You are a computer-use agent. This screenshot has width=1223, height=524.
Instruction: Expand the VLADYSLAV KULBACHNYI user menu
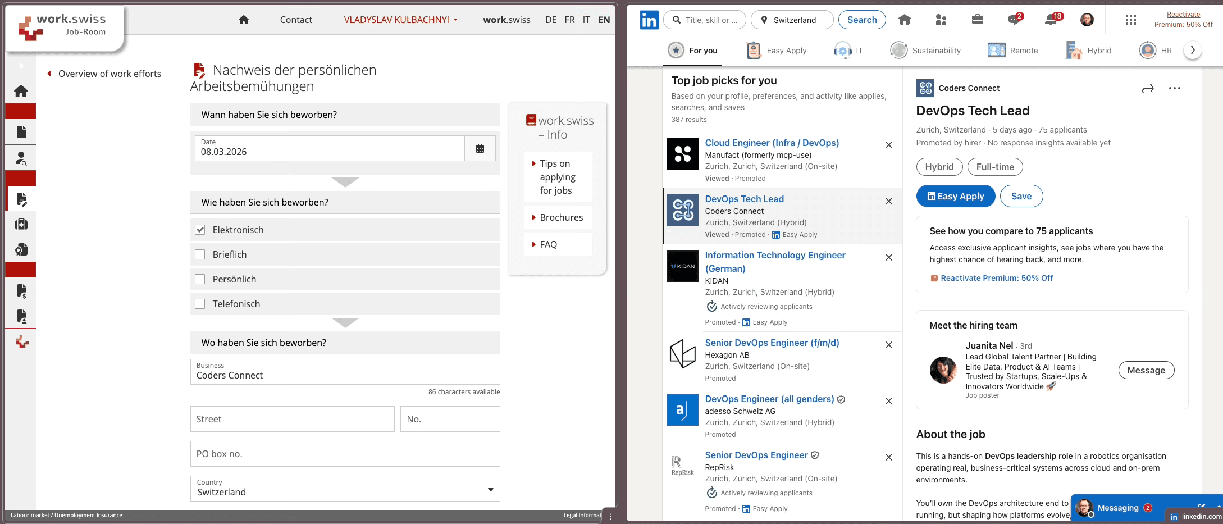[400, 20]
